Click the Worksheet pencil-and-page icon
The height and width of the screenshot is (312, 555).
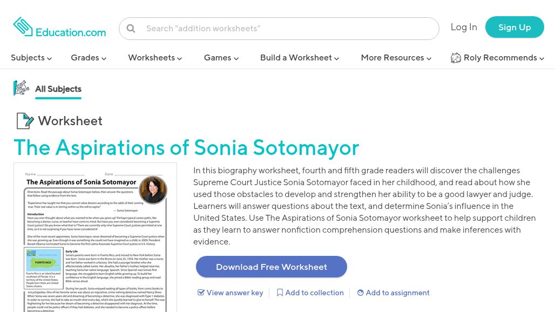point(25,120)
